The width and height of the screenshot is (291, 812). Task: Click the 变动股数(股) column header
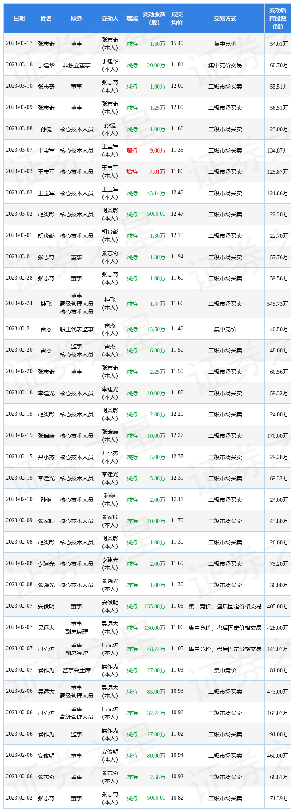click(154, 19)
